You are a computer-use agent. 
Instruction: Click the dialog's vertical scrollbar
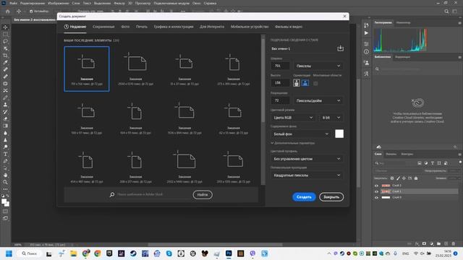[263, 79]
